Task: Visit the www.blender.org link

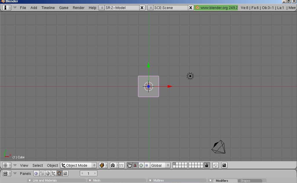Action: pos(215,8)
